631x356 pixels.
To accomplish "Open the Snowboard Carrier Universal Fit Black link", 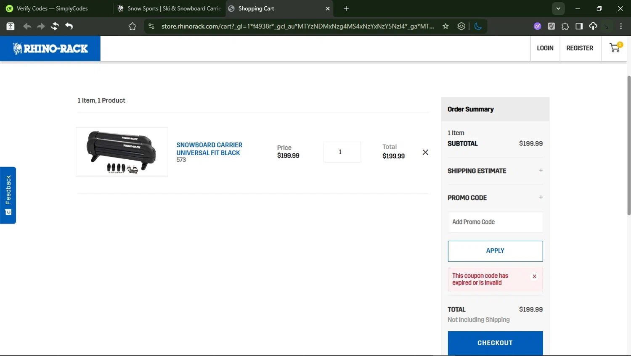I will tap(209, 149).
